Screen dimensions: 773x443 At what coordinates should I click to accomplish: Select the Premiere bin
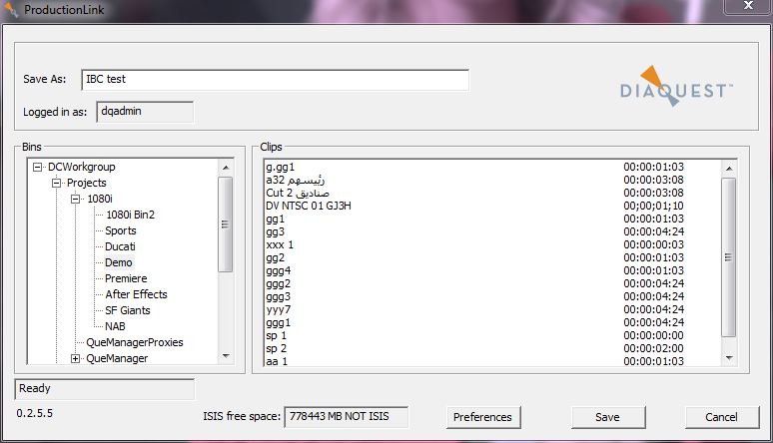pos(126,278)
